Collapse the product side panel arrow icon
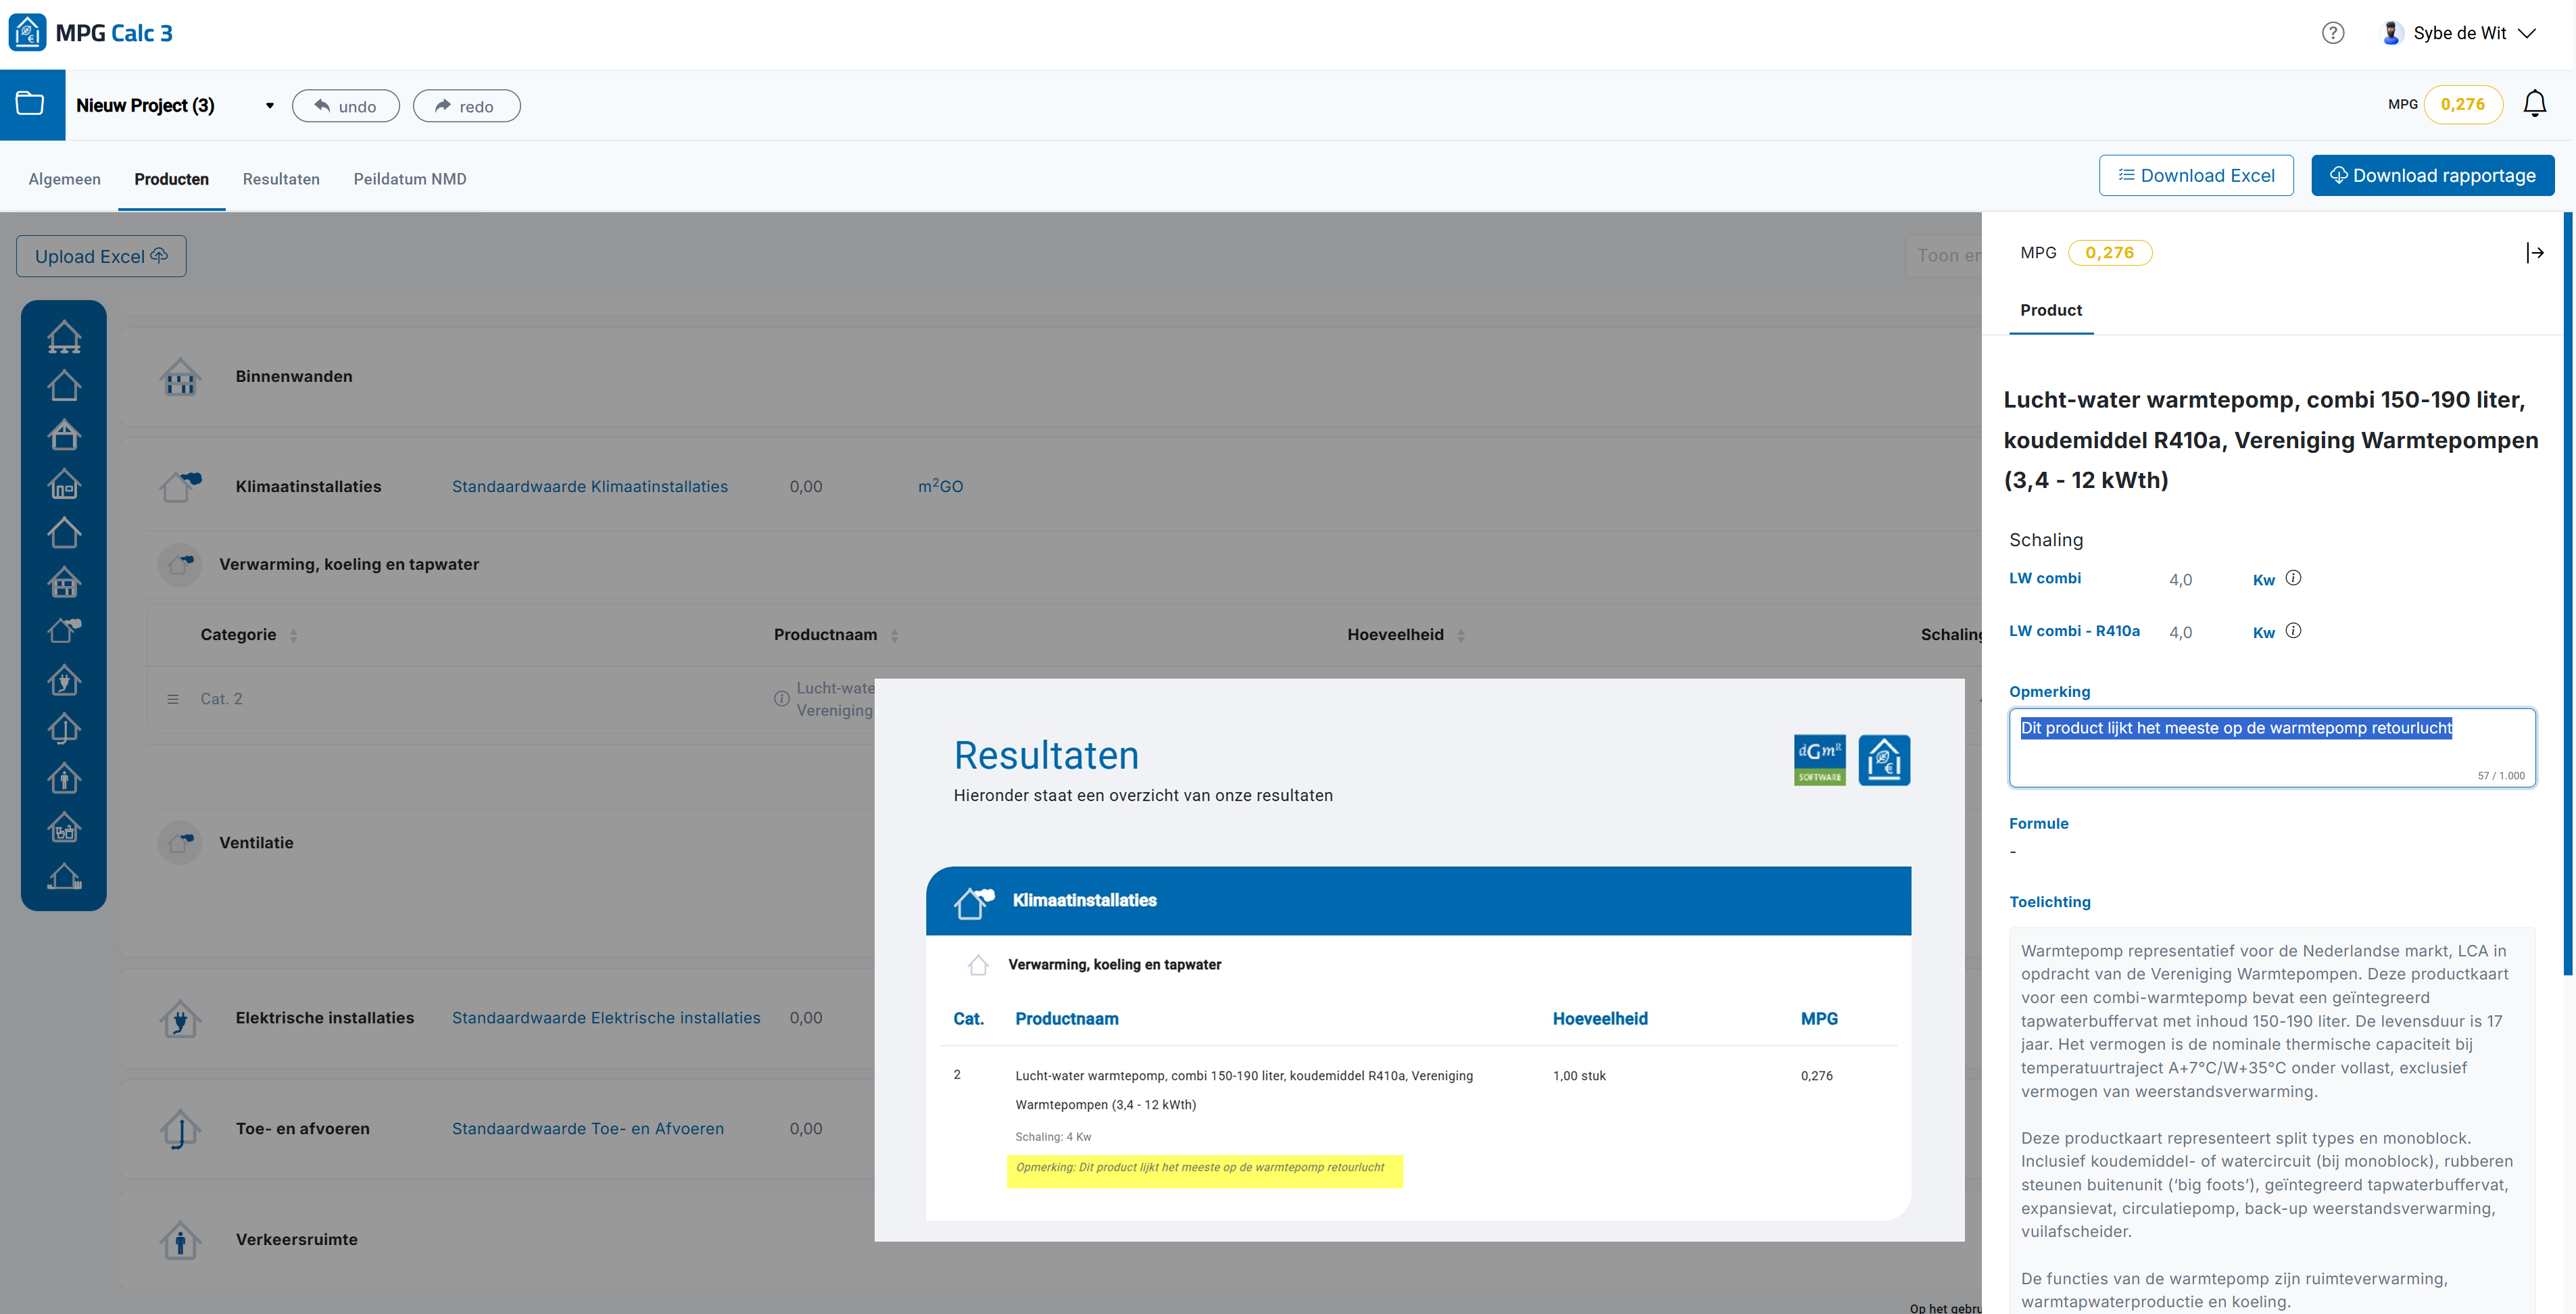This screenshot has width=2576, height=1314. coord(2534,253)
